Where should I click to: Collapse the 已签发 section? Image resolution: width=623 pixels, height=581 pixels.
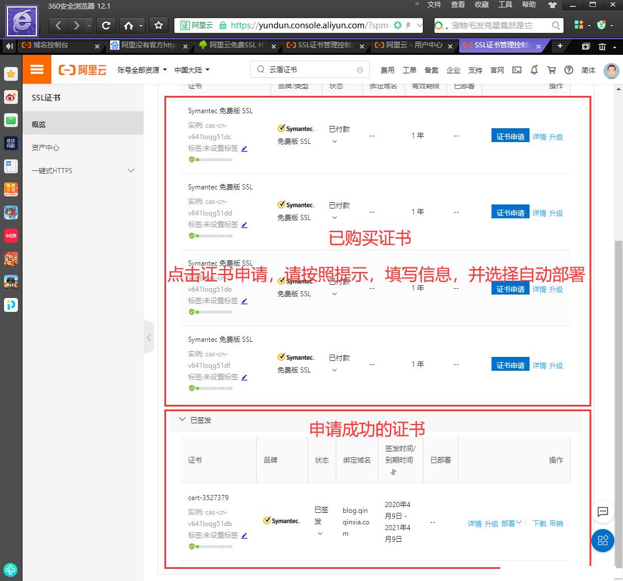pos(182,420)
